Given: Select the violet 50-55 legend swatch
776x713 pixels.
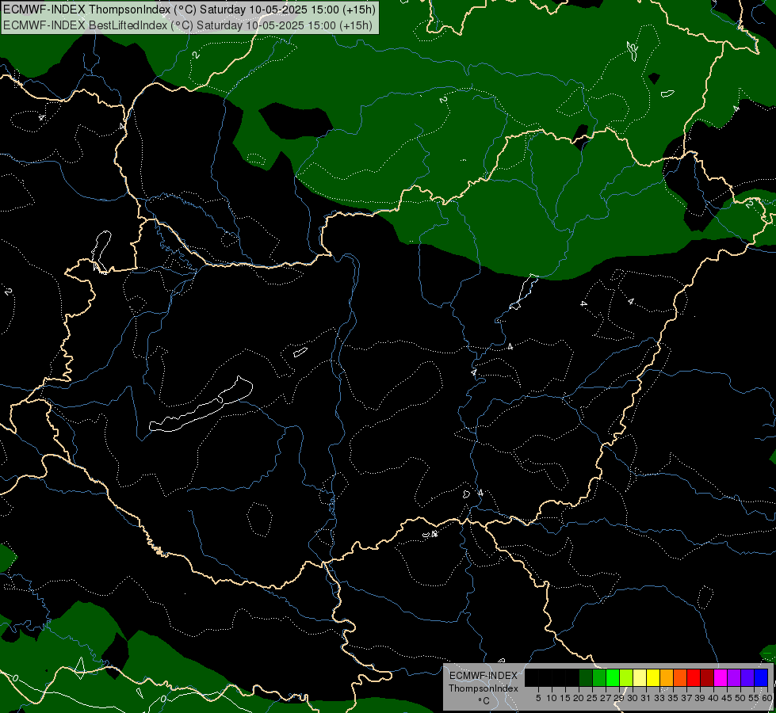Looking at the screenshot, I should [x=747, y=677].
